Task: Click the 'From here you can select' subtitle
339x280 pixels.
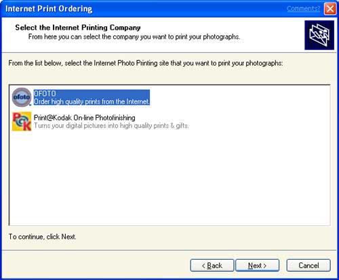Action: 134,37
